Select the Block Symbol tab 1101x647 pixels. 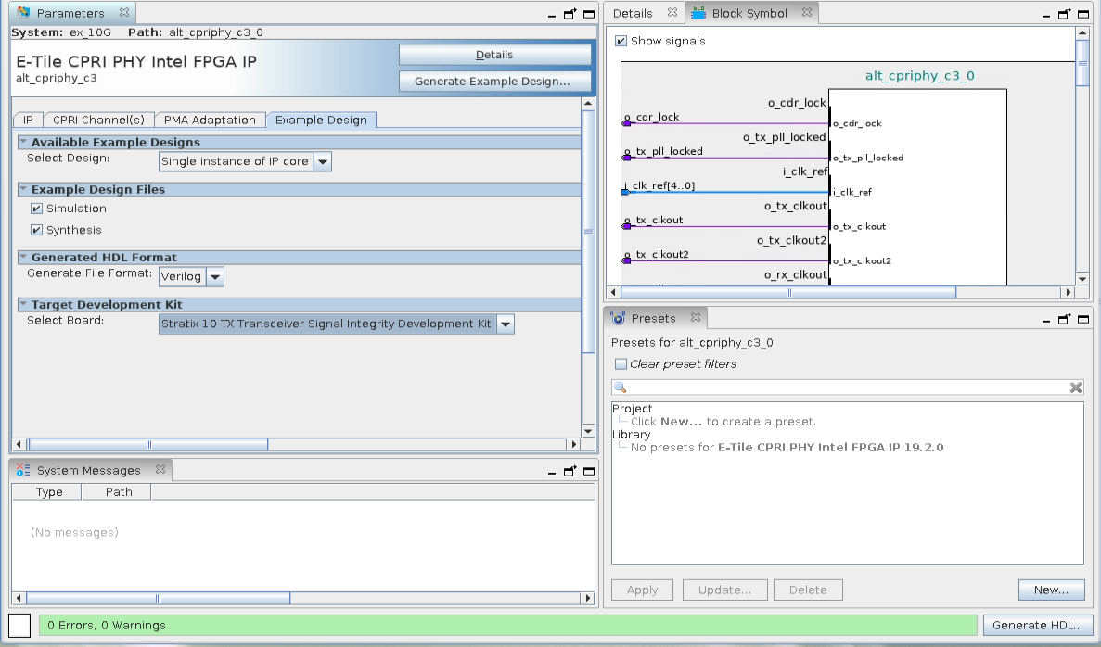click(749, 13)
